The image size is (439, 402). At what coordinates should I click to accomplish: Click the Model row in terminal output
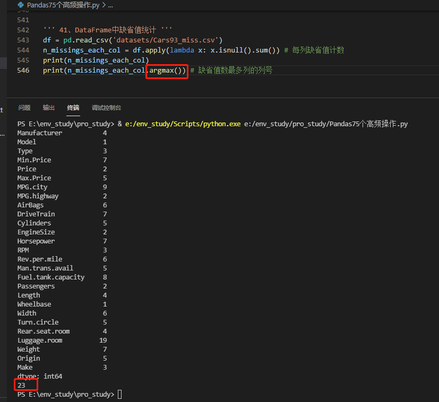pos(62,142)
